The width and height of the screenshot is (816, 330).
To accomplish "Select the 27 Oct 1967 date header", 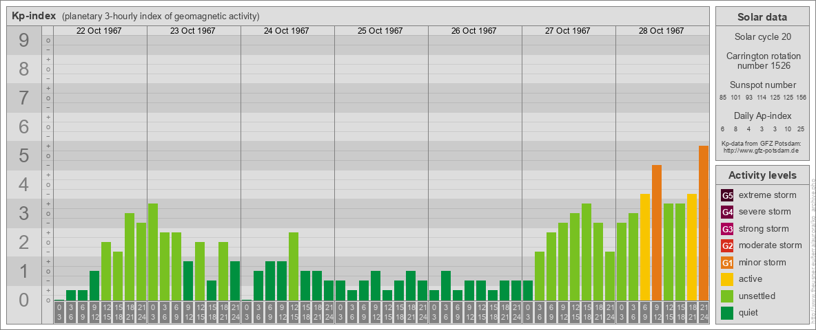I will click(567, 31).
